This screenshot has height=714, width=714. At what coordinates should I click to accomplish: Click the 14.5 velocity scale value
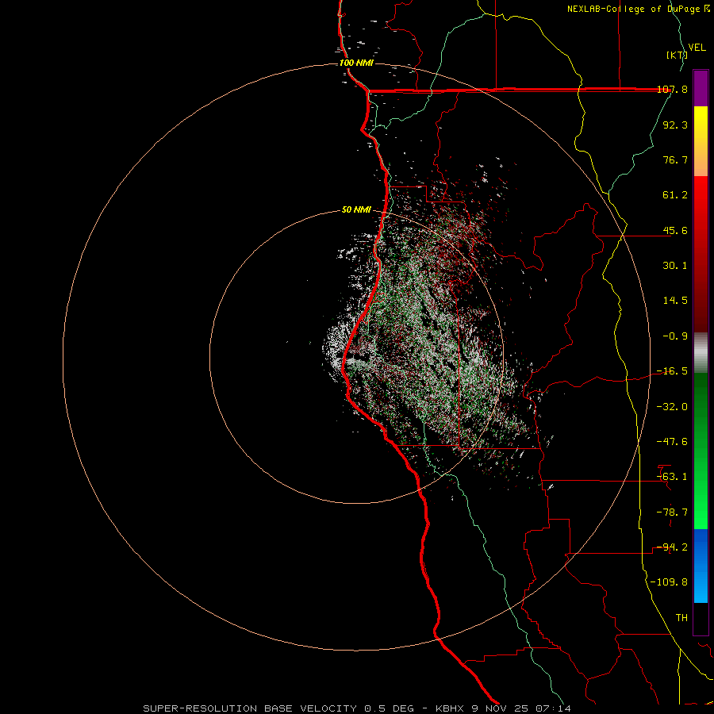pos(675,301)
